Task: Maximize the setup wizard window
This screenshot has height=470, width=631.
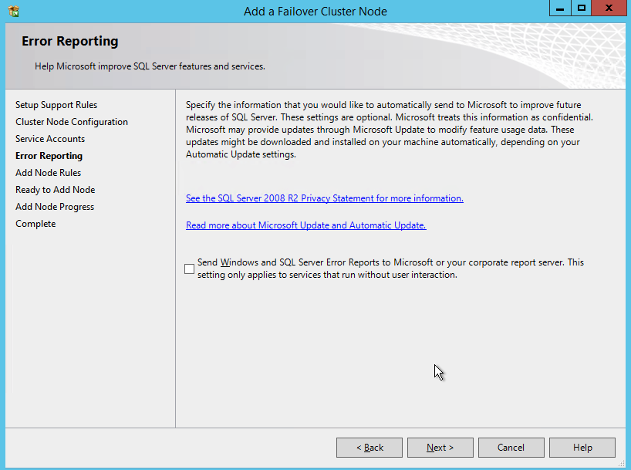Action: 582,8
